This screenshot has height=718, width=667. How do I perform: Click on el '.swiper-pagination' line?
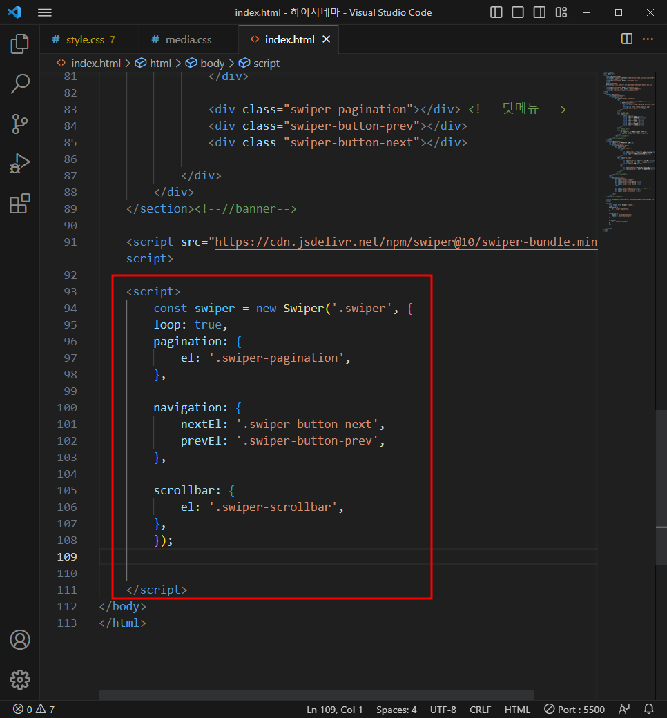click(x=266, y=358)
